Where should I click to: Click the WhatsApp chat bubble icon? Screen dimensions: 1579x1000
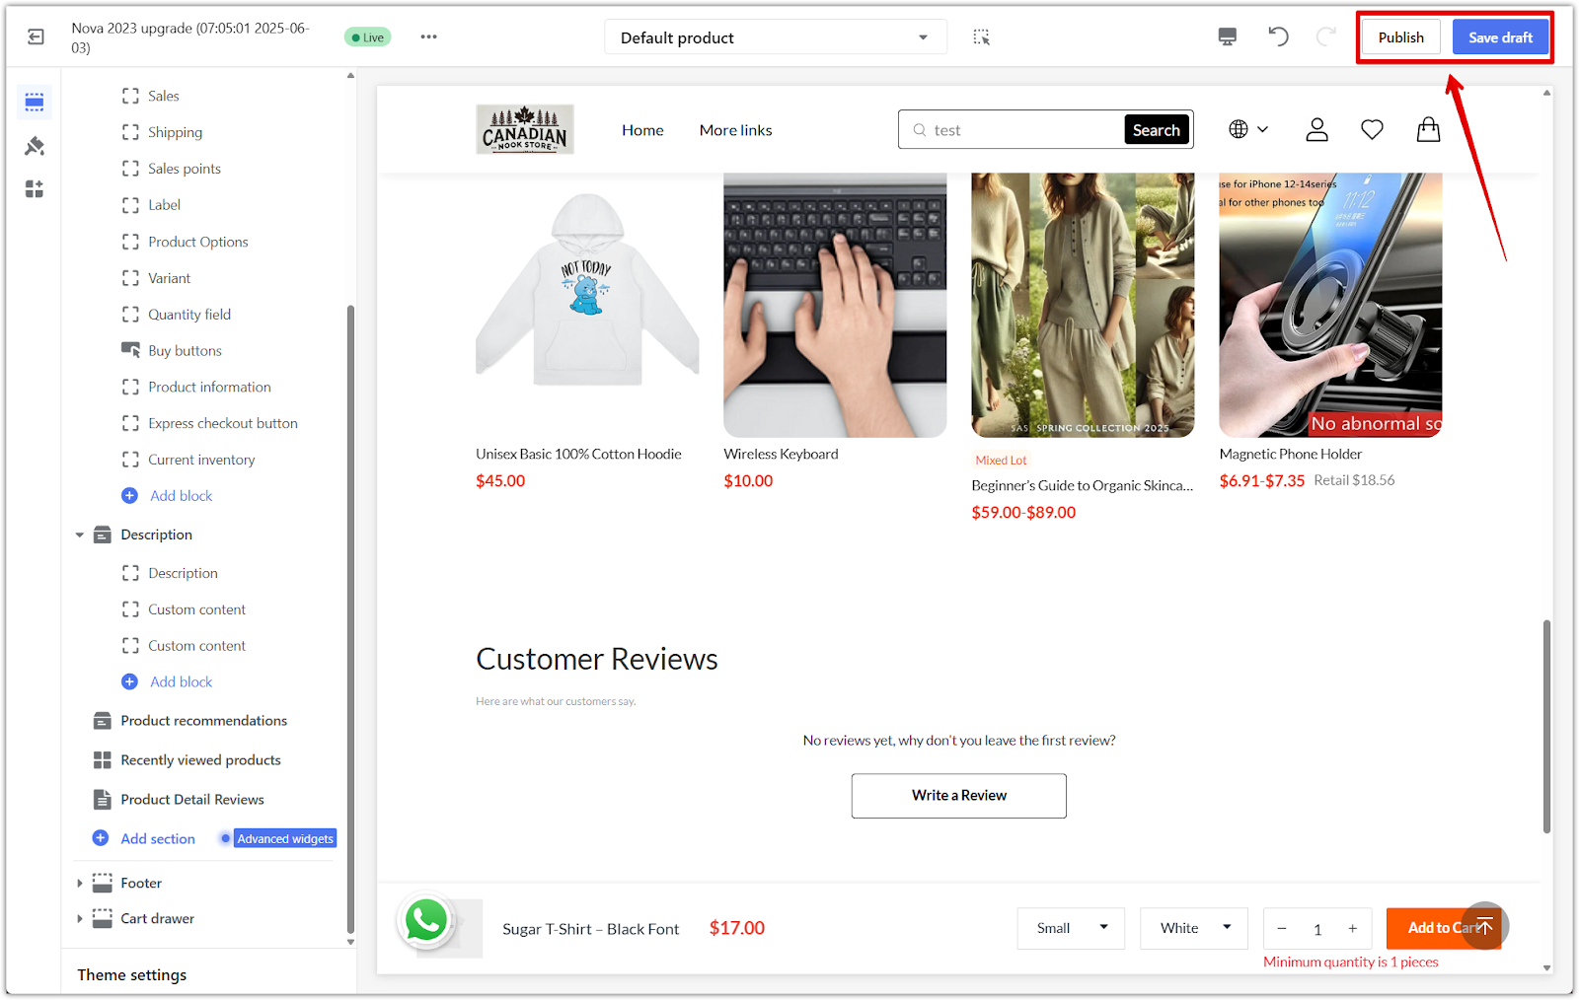click(426, 920)
